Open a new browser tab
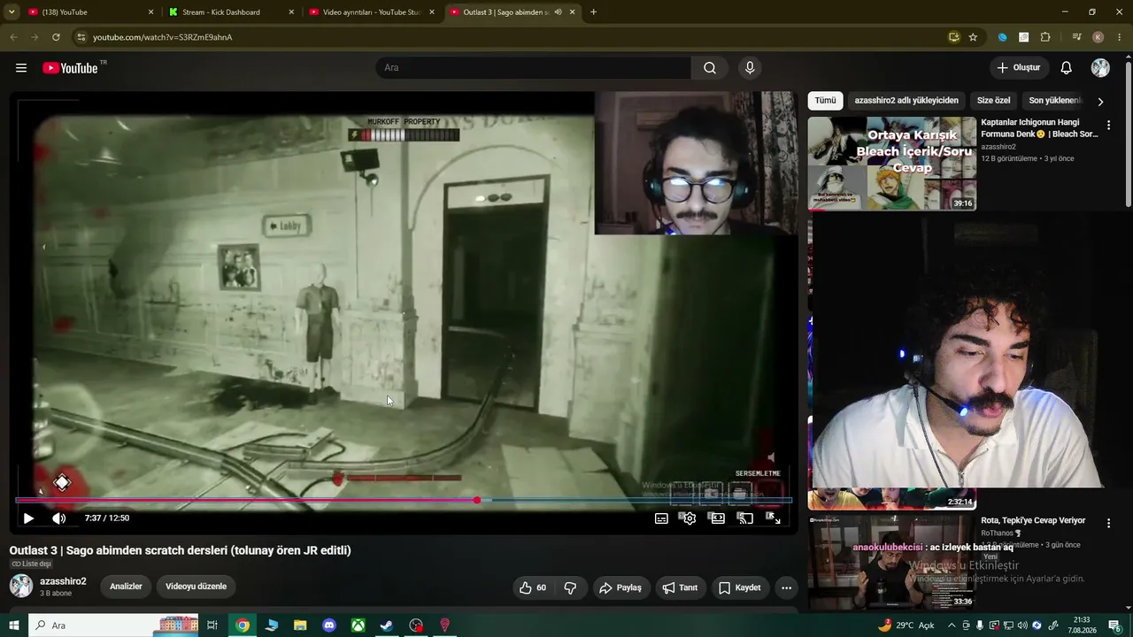The image size is (1133, 637). pyautogui.click(x=593, y=12)
